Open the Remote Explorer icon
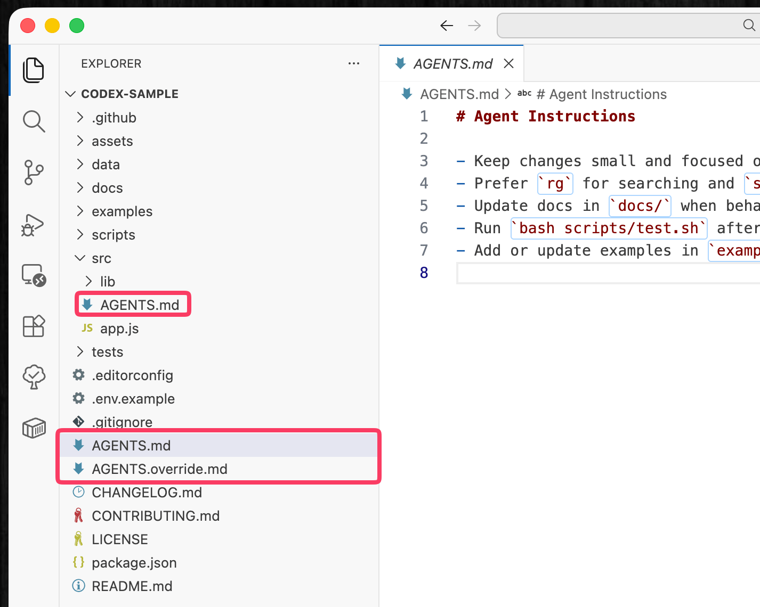Viewport: 760px width, 607px height. 34,275
